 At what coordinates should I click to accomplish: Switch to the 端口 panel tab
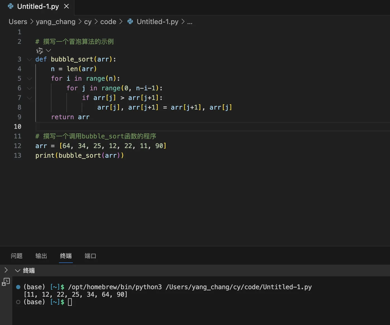pos(91,256)
